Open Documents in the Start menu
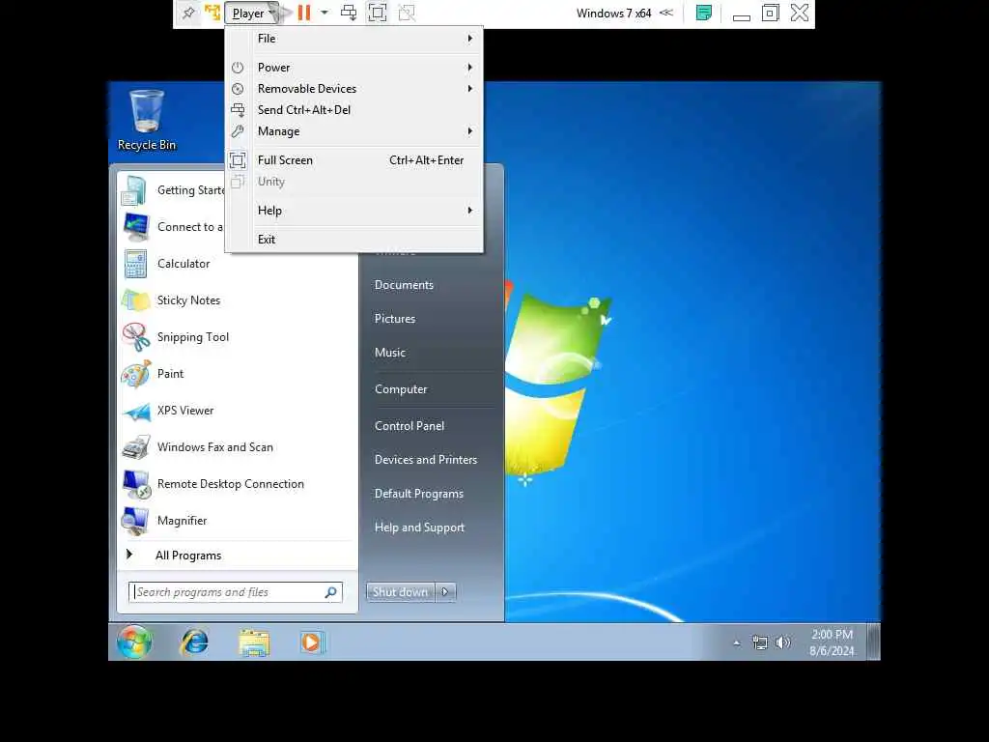The image size is (989, 742). 404,285
